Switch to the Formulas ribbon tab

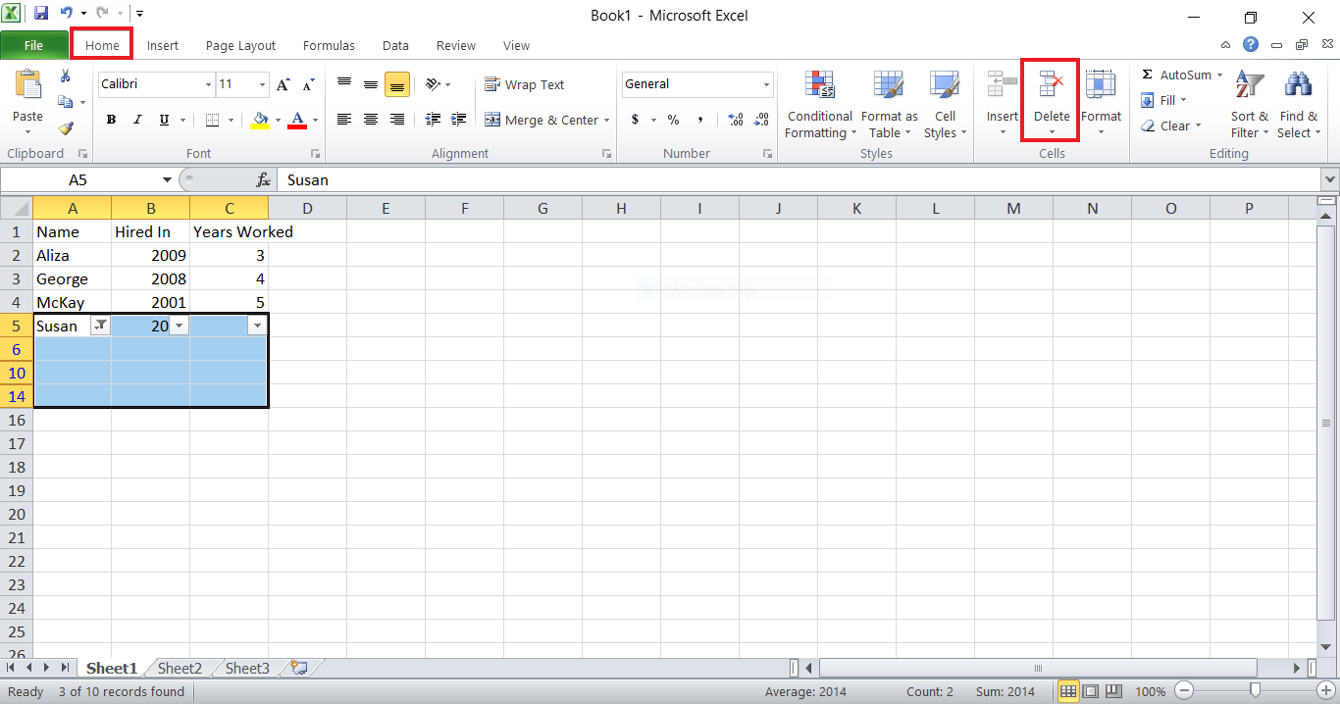(x=329, y=45)
